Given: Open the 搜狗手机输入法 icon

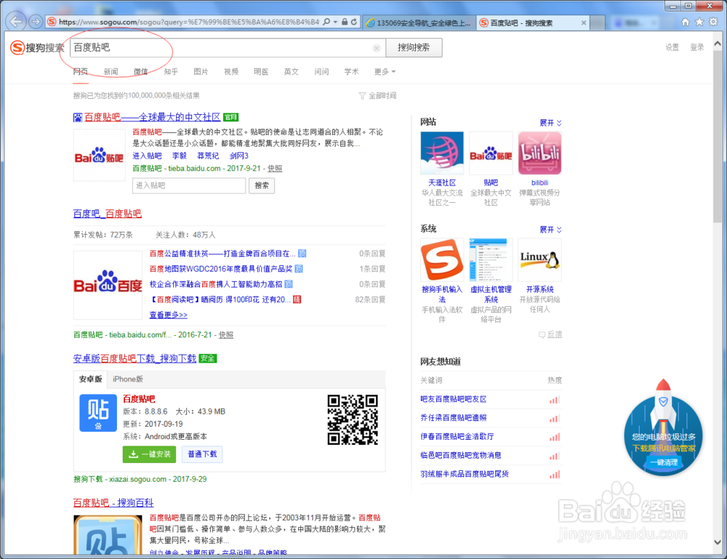Looking at the screenshot, I should (x=442, y=260).
